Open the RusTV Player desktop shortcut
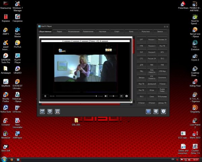This screenshot has width=202, height=162. point(18,58)
